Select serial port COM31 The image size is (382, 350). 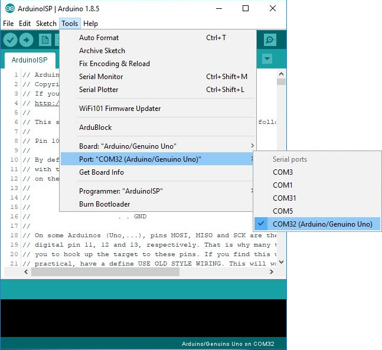[317, 198]
